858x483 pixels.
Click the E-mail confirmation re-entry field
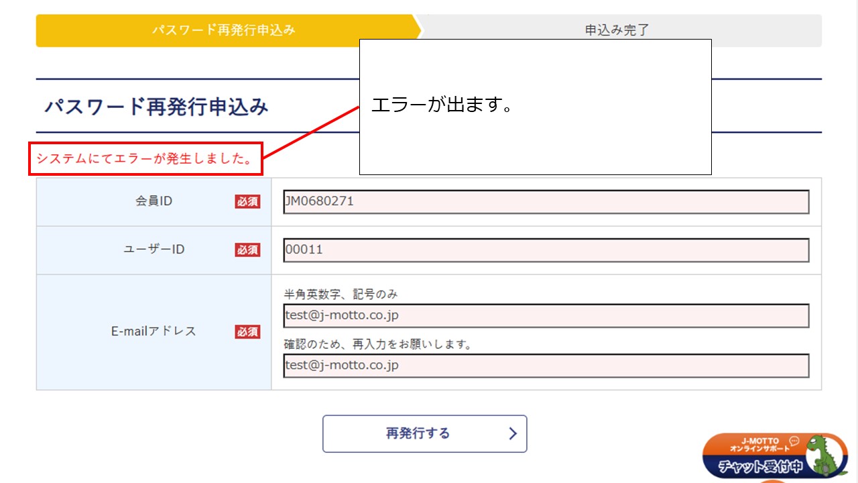(546, 366)
